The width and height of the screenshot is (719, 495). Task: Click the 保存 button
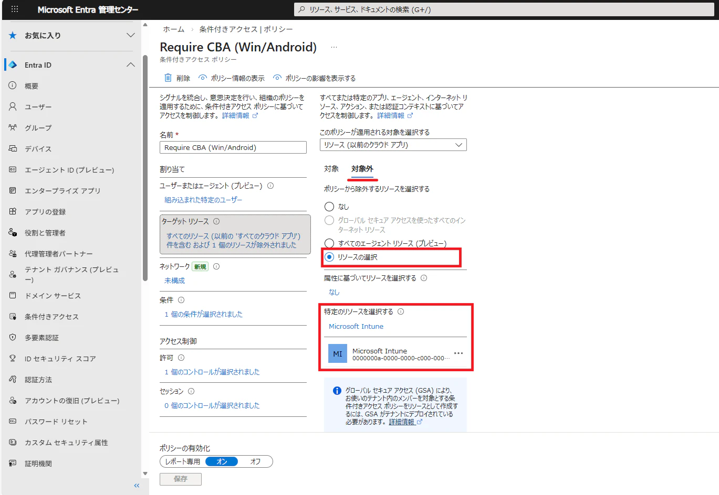[181, 479]
